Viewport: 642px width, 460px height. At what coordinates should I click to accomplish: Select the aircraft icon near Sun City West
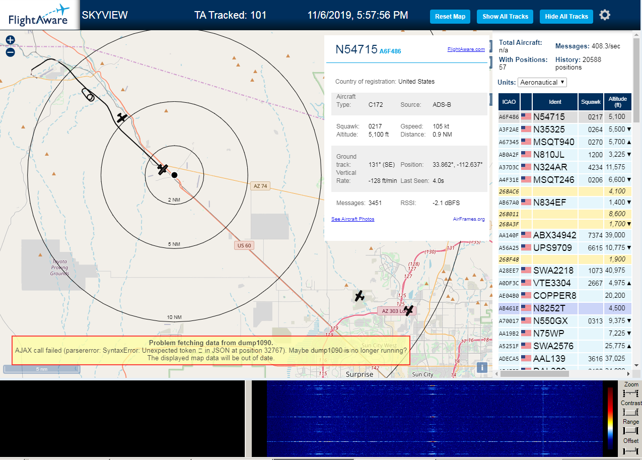[x=359, y=296]
